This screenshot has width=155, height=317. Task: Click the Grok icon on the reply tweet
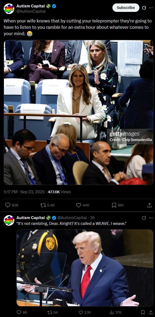click(x=144, y=218)
